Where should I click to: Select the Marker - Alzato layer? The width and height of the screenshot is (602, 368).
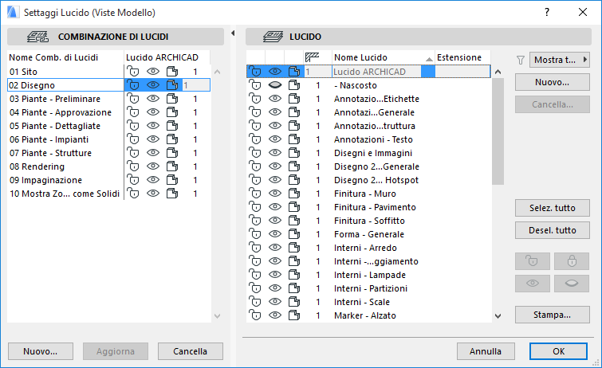point(364,315)
